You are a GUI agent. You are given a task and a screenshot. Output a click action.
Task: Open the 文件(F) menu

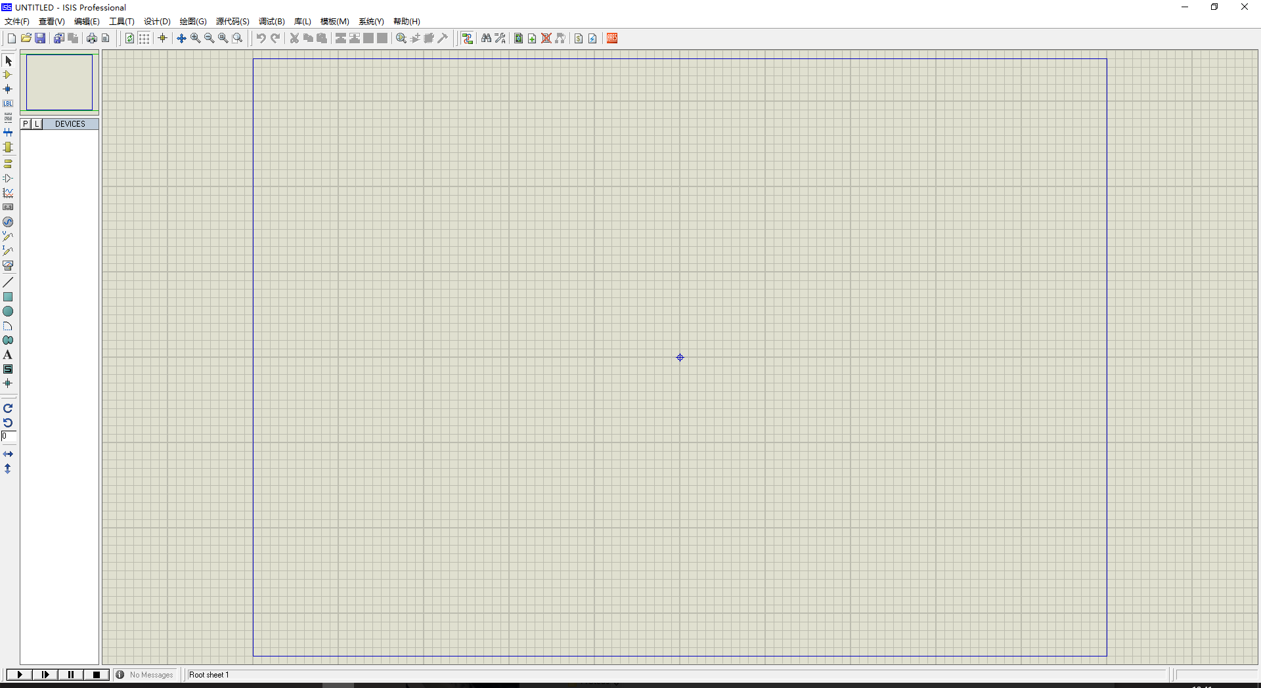tap(17, 22)
